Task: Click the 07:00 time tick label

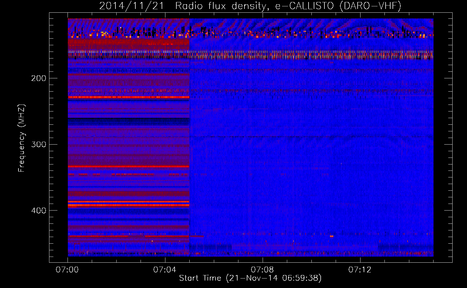Action: point(67,270)
